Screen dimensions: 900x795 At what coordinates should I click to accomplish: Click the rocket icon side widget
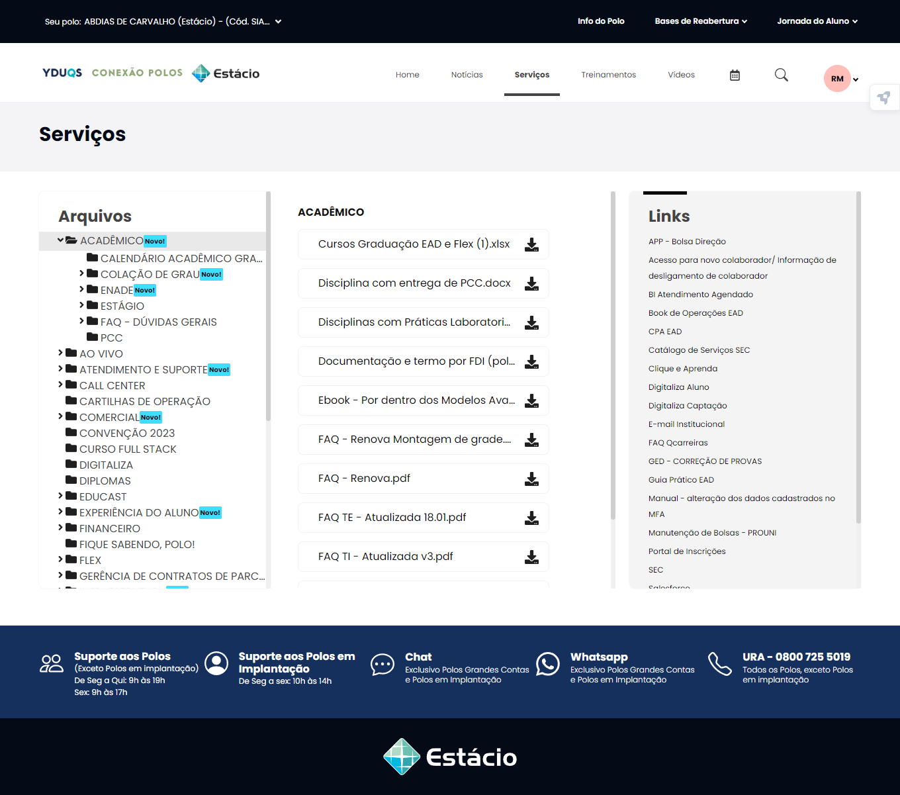884,98
